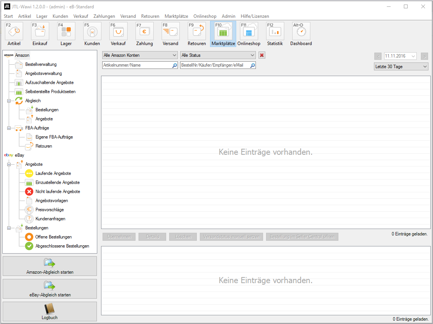Viewport: 433px width, 324px height.
Task: Expand the Letzte 30 Tage dropdown
Action: [400, 67]
